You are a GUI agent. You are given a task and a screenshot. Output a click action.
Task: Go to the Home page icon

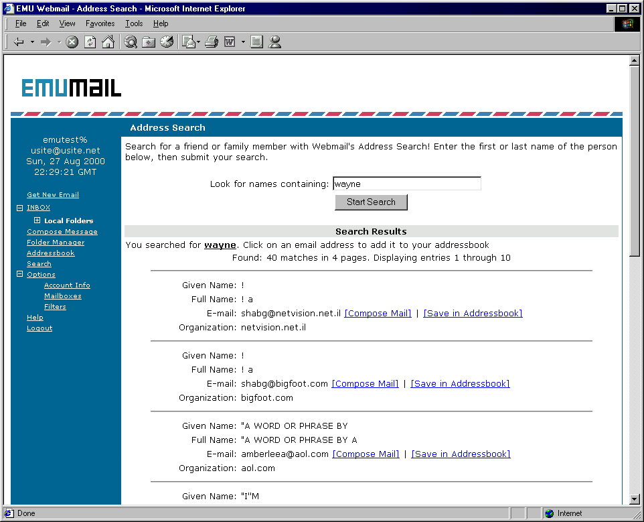point(108,42)
